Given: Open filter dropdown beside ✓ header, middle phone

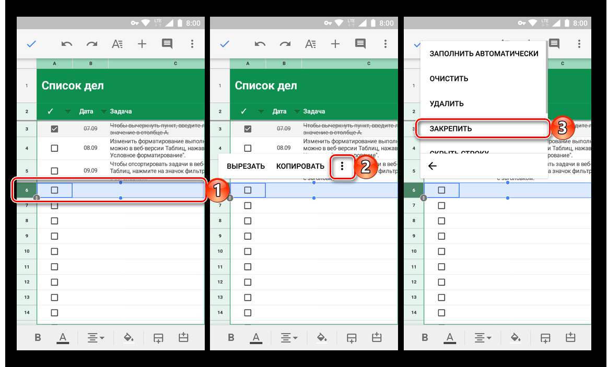Looking at the screenshot, I should [x=261, y=112].
